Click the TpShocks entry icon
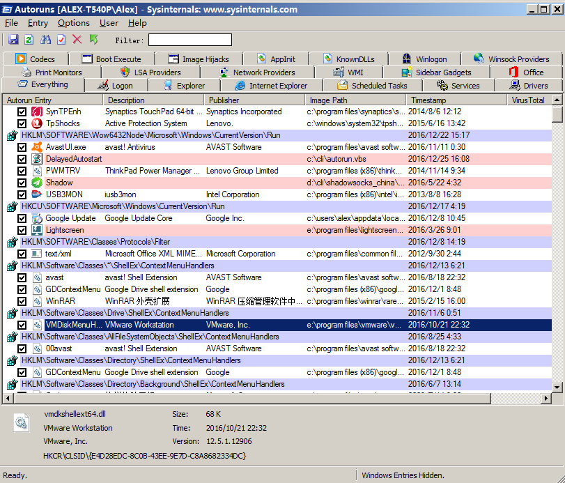The image size is (565, 483). click(x=36, y=123)
